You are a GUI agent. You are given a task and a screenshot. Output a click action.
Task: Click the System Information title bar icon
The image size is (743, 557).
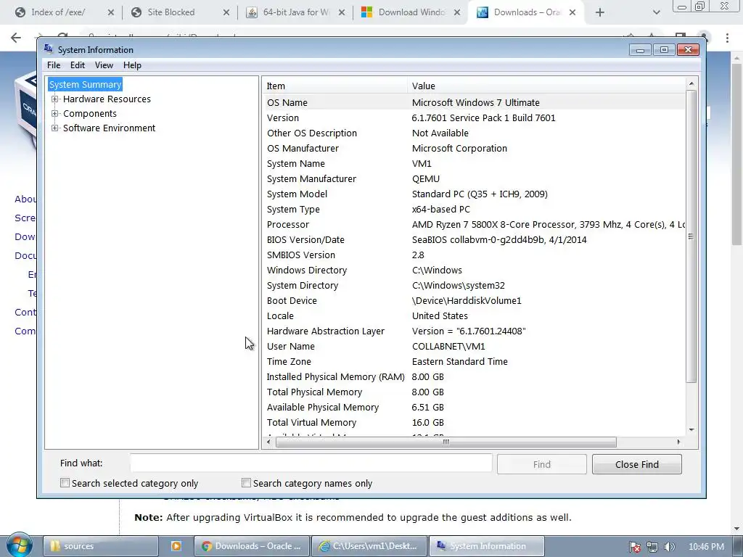pos(49,49)
